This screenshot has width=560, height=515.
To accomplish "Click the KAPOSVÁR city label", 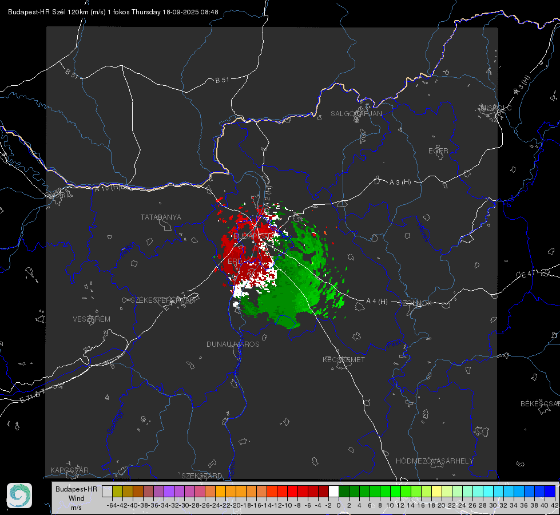I will pyautogui.click(x=69, y=470).
